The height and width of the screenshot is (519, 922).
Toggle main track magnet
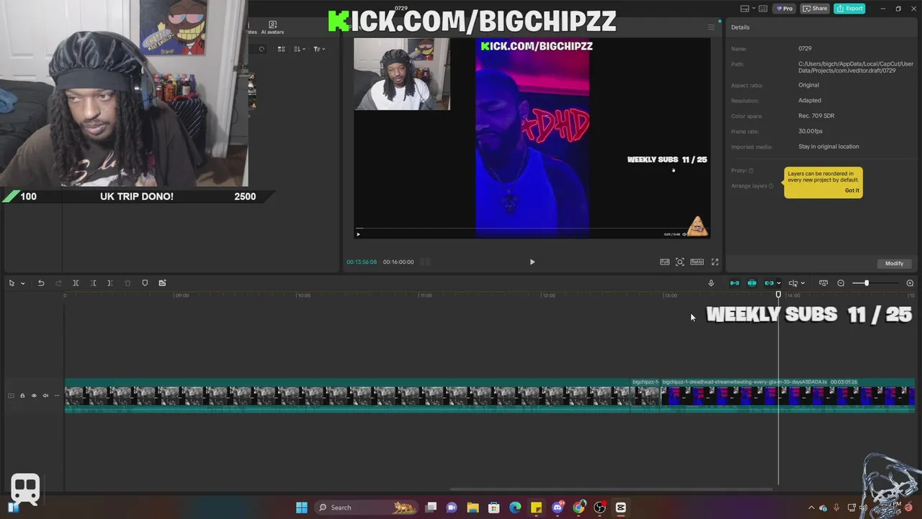click(x=735, y=283)
